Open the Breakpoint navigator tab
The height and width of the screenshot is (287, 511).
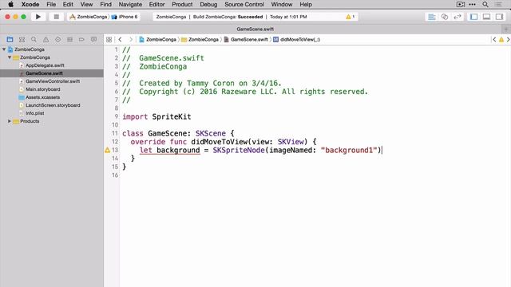click(x=81, y=39)
